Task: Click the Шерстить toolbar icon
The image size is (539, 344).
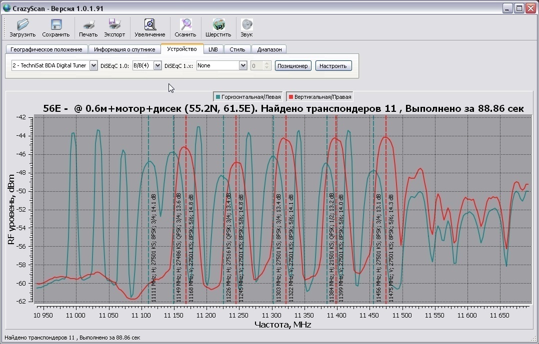Action: coord(218,24)
